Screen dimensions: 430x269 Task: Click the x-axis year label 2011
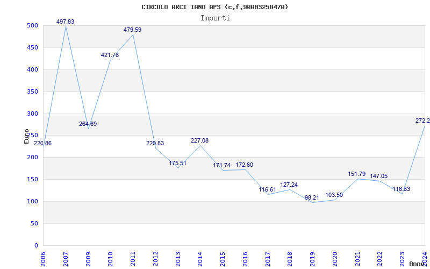(x=133, y=259)
